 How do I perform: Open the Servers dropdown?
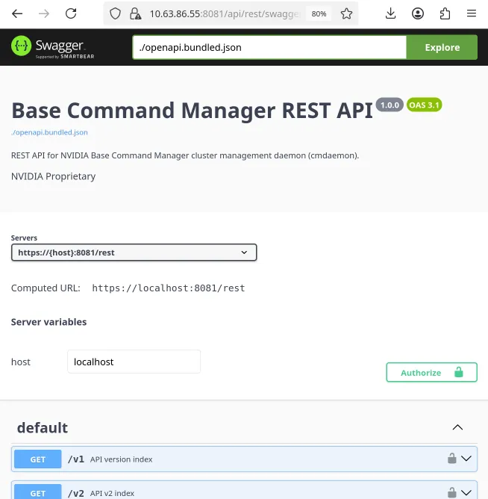134,252
